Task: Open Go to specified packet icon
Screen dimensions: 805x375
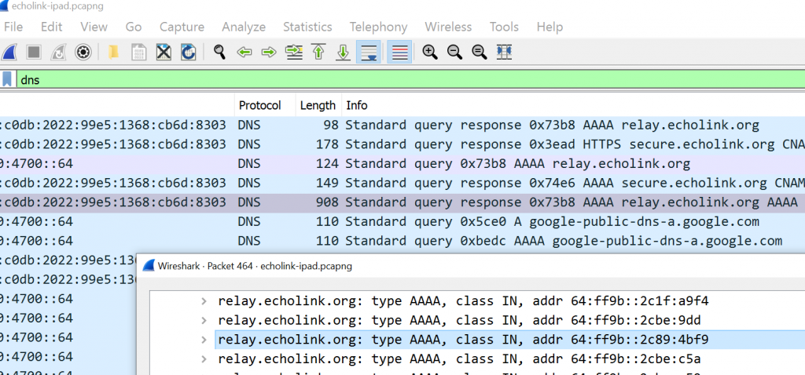Action: pos(294,53)
